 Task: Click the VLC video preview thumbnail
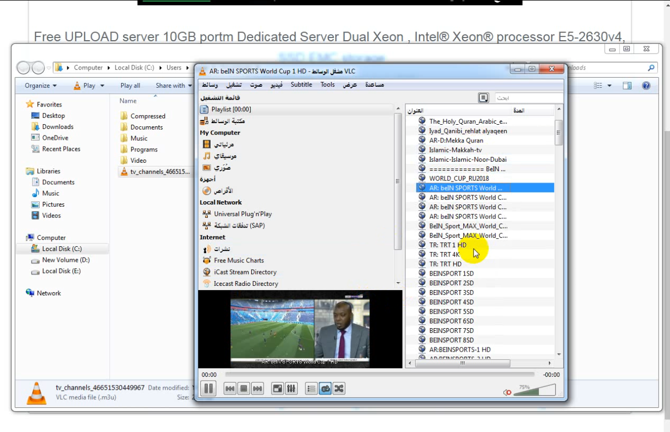pos(300,329)
